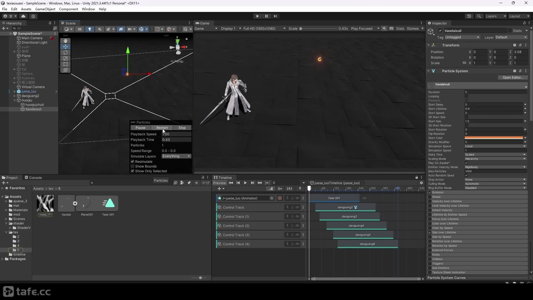Open the Tag Untagged dropdown

click(x=462, y=37)
